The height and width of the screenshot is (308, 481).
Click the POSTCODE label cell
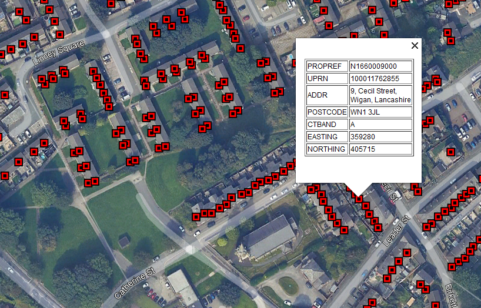click(x=327, y=112)
